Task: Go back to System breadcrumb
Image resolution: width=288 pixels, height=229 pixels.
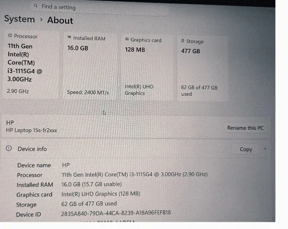Action: 19,19
